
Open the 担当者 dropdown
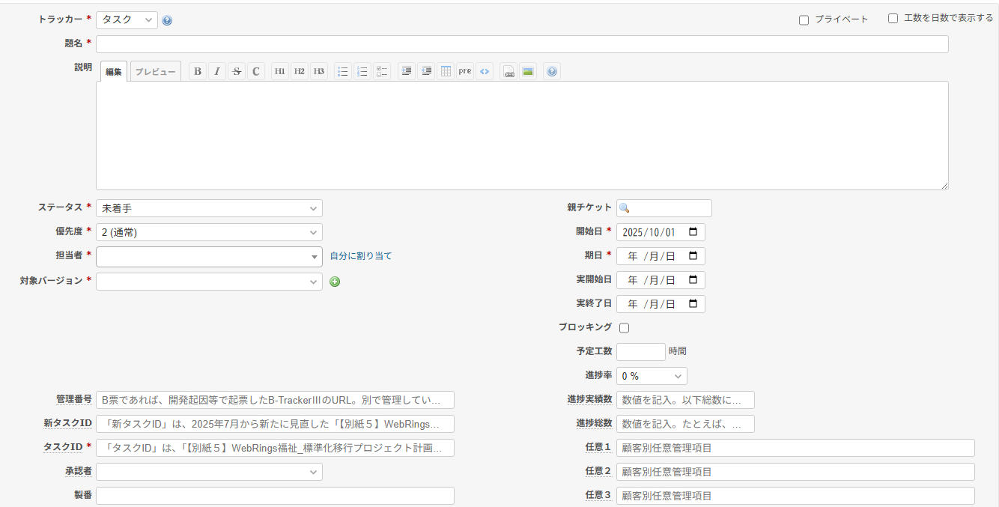[x=209, y=257]
